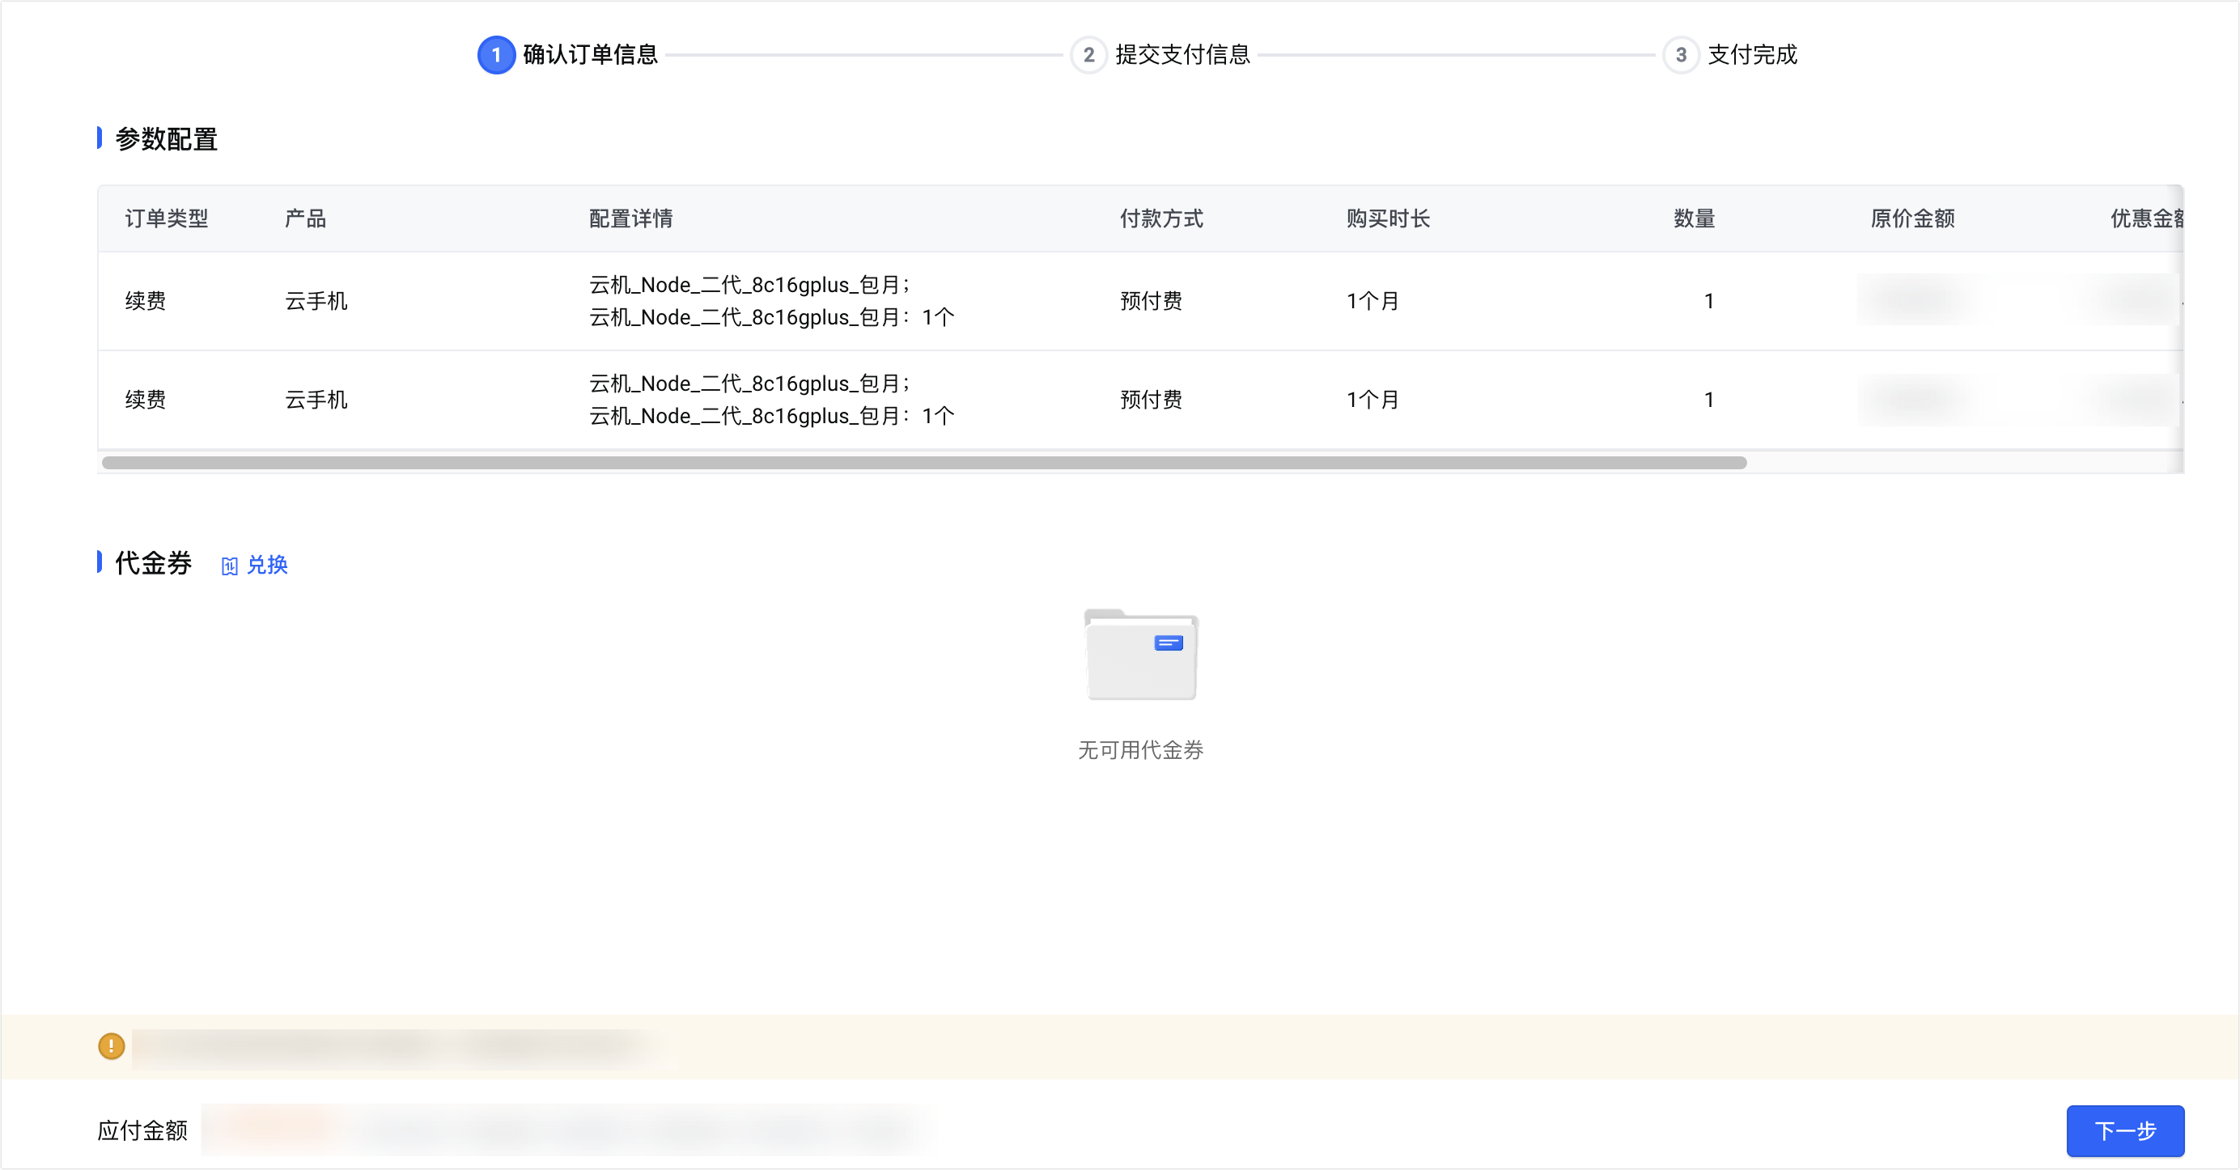Click the second row's 云手机 product cell
The width and height of the screenshot is (2240, 1170).
click(x=316, y=400)
